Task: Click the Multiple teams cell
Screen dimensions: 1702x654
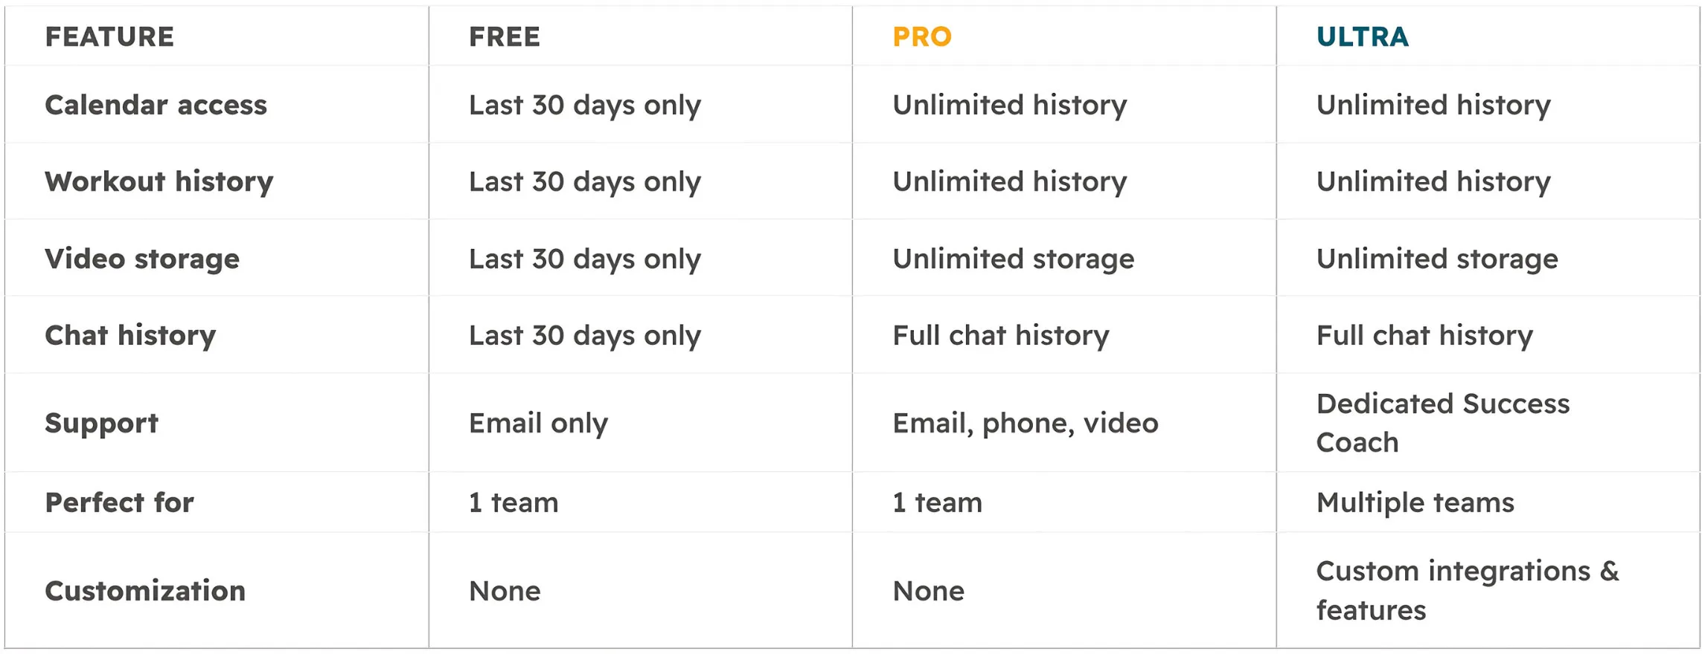Action: (x=1415, y=502)
